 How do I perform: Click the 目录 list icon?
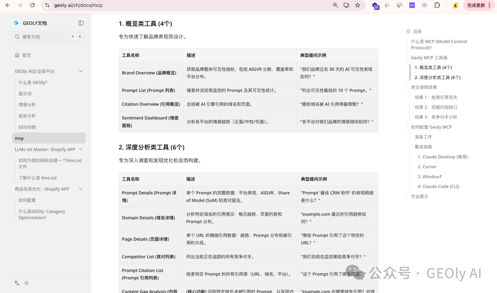(408, 32)
